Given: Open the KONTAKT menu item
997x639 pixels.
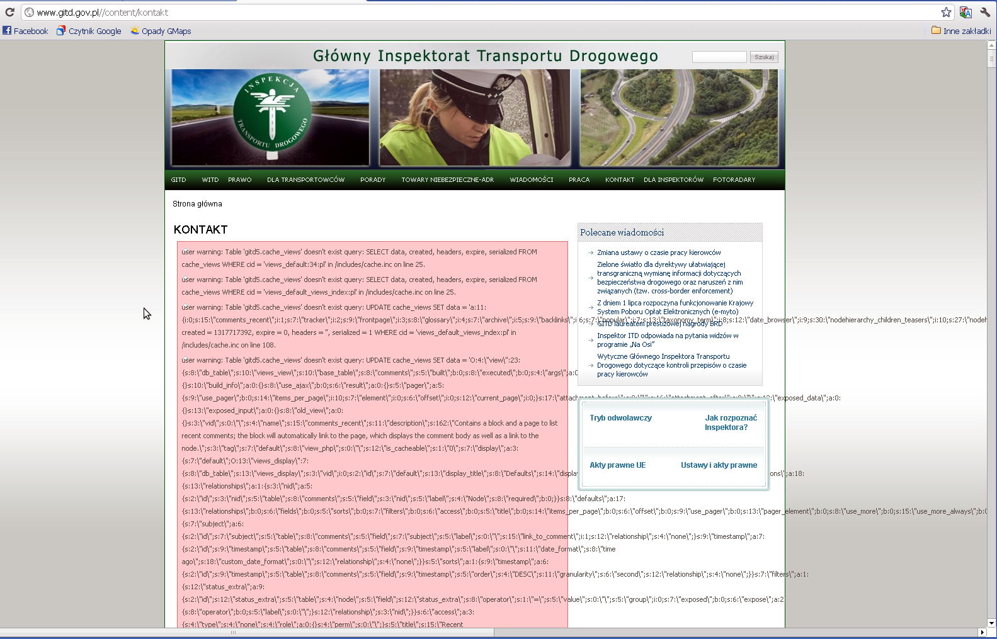Looking at the screenshot, I should [620, 180].
